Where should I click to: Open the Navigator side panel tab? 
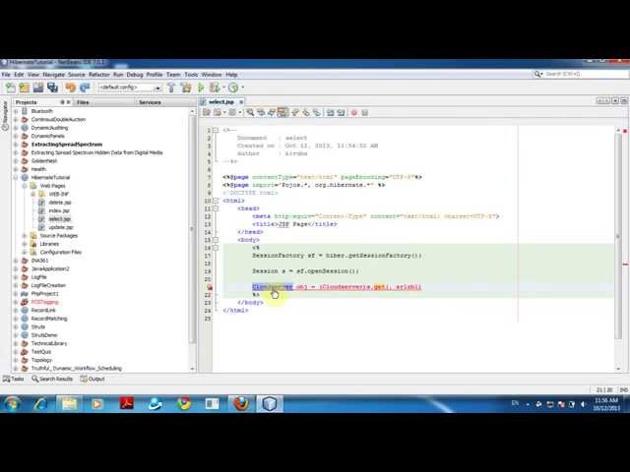click(5, 116)
